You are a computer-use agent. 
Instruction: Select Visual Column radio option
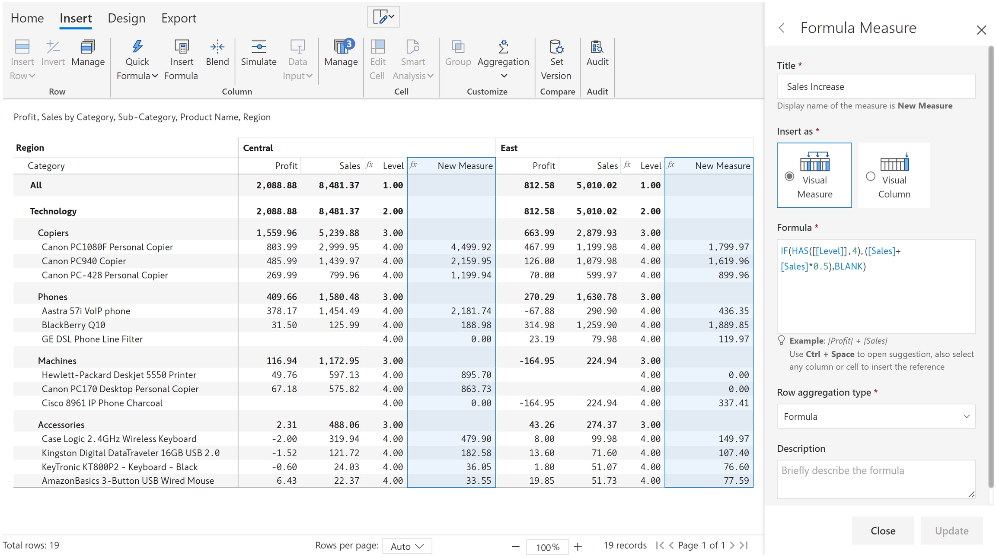pos(871,176)
